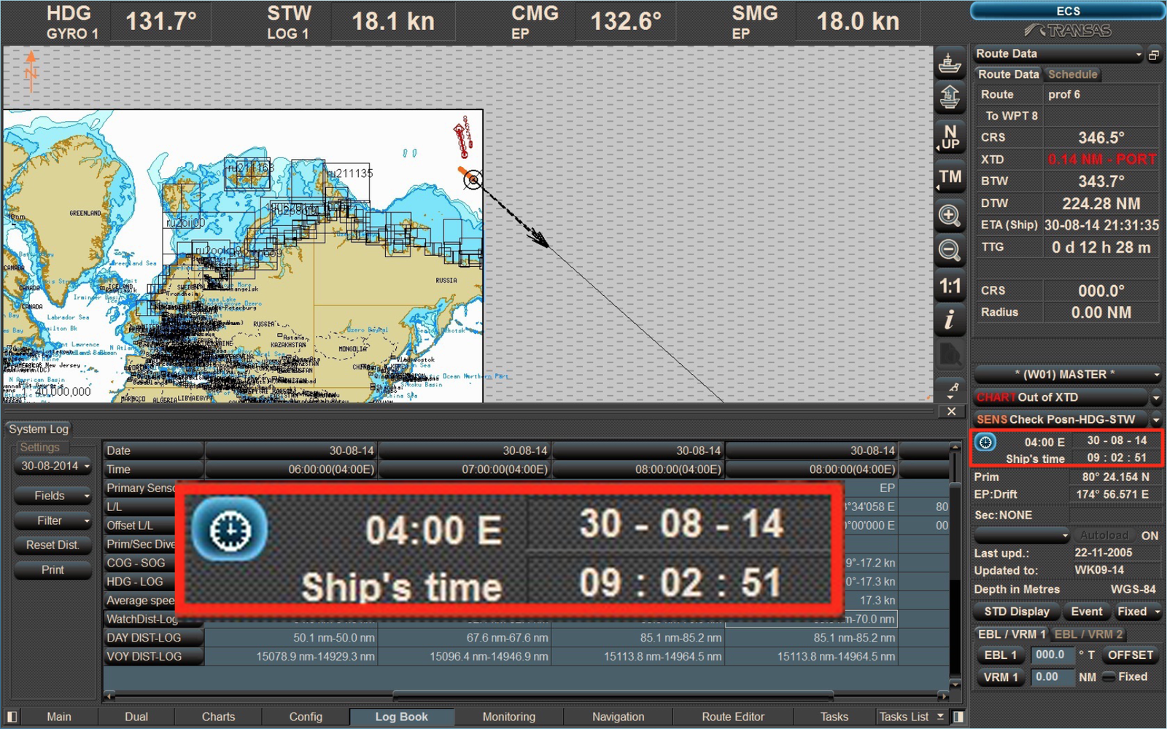Click the greyed-out document icon below info
The width and height of the screenshot is (1167, 729).
tap(949, 354)
